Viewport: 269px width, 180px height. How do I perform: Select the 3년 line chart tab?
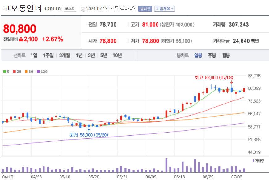91,55
